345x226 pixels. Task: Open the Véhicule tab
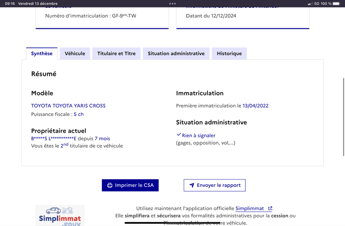[x=75, y=53]
